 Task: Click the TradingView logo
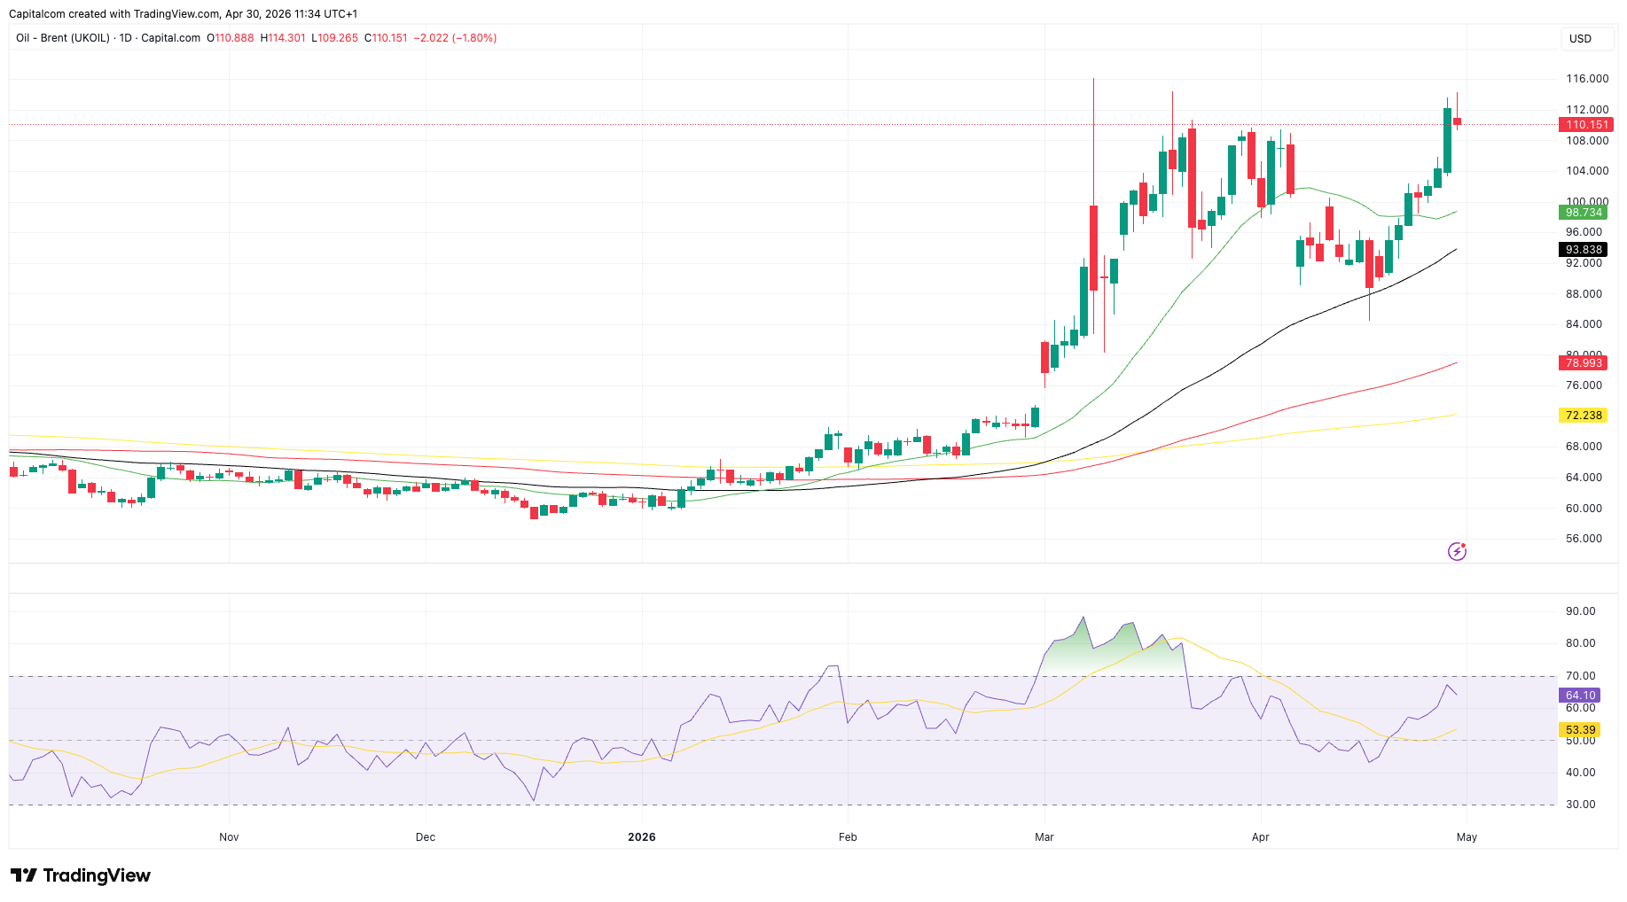(81, 875)
